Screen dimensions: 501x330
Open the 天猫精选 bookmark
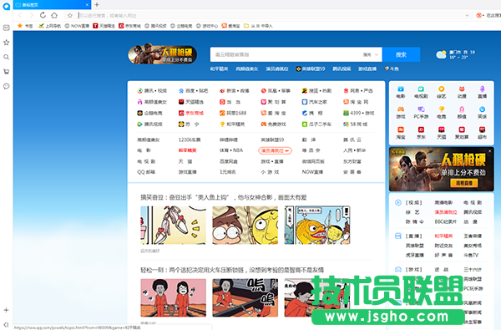click(104, 26)
